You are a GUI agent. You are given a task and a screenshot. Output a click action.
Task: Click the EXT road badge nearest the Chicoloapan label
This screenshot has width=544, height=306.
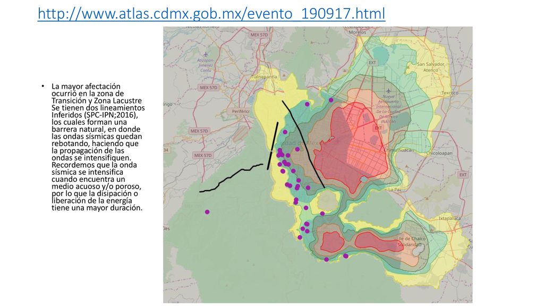tap(463, 175)
